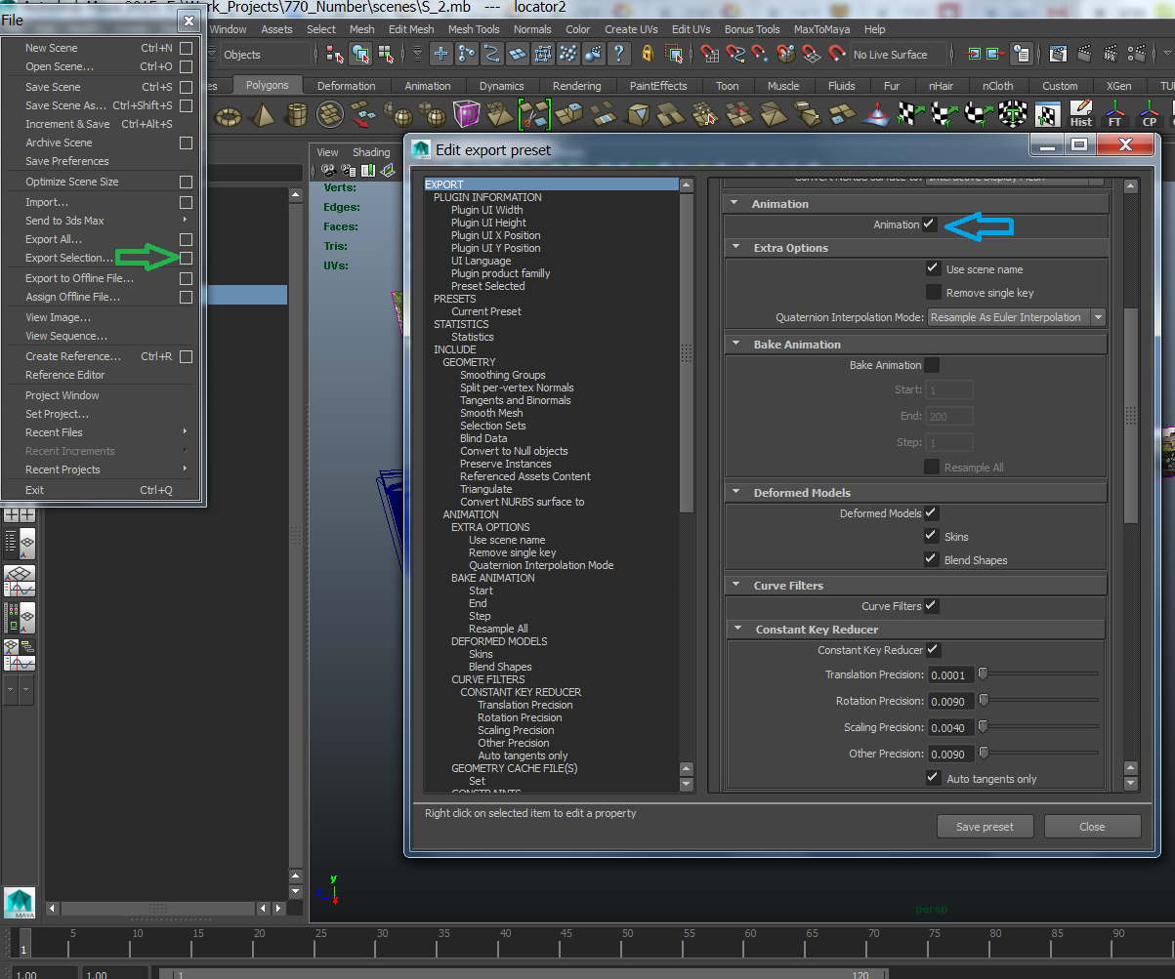Click the Hist shelf button
The image size is (1175, 979).
[x=1080, y=115]
